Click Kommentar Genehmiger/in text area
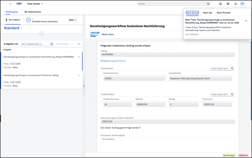Viewport: 252px width, 158px height. tap(168, 145)
